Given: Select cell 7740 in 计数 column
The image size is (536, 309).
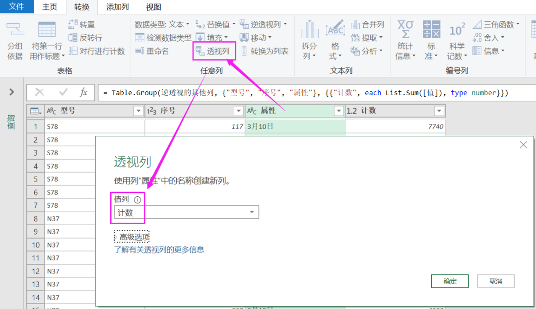Looking at the screenshot, I should pos(395,126).
